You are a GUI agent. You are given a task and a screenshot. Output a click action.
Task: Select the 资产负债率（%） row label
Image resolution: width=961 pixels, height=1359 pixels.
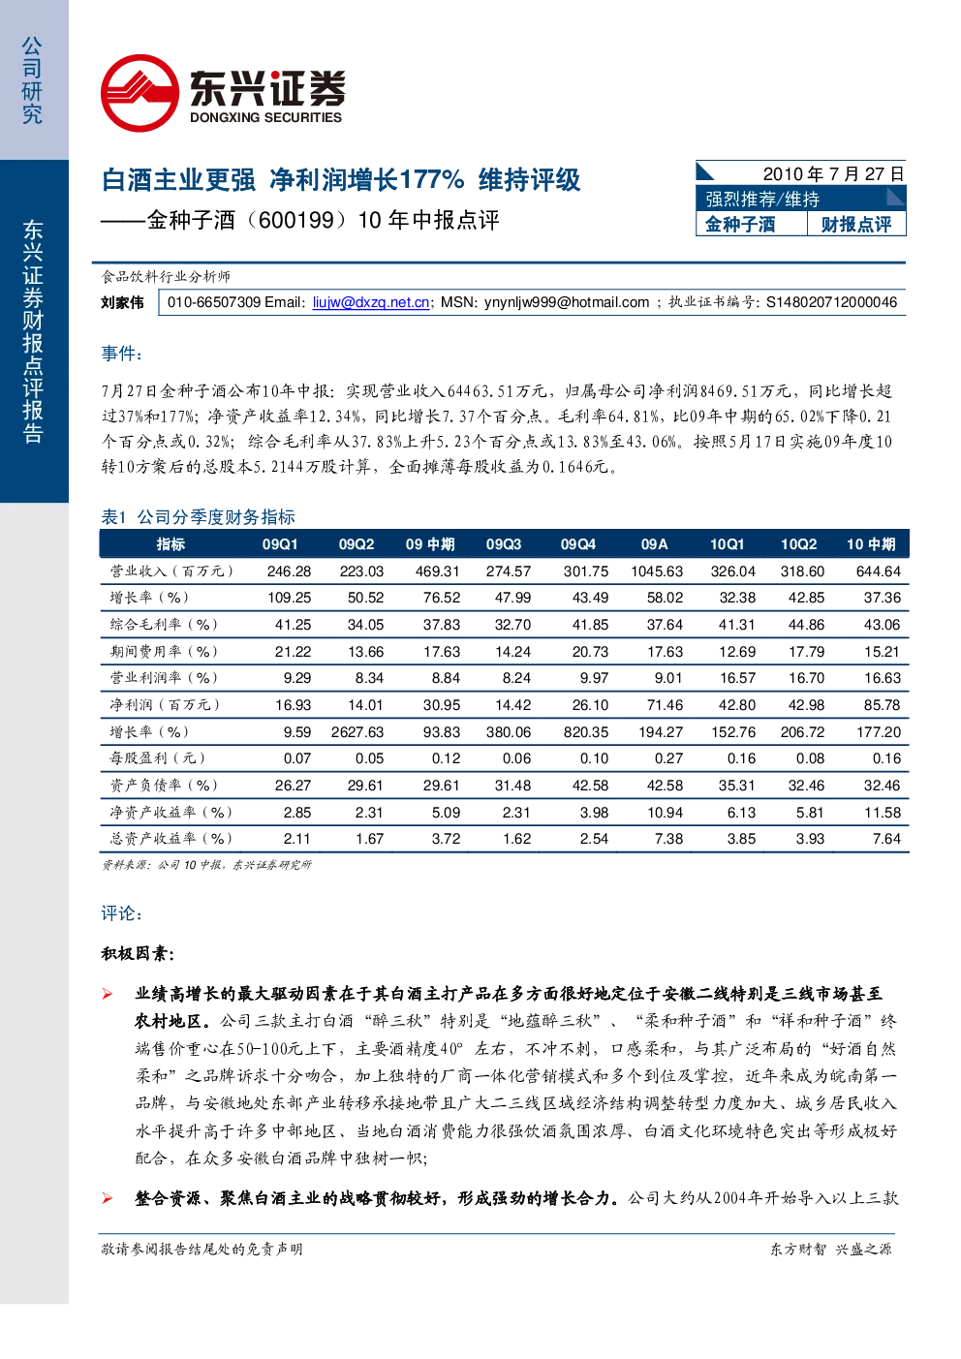(164, 786)
